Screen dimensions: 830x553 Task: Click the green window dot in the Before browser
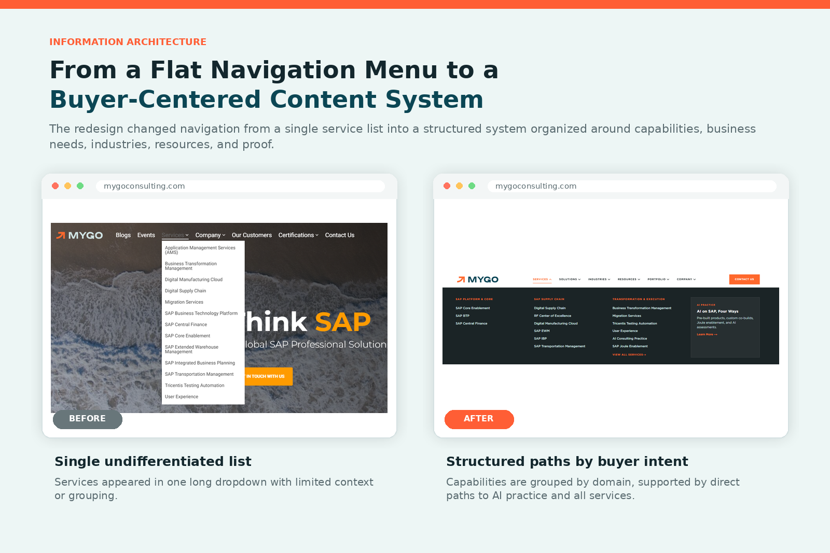[80, 186]
